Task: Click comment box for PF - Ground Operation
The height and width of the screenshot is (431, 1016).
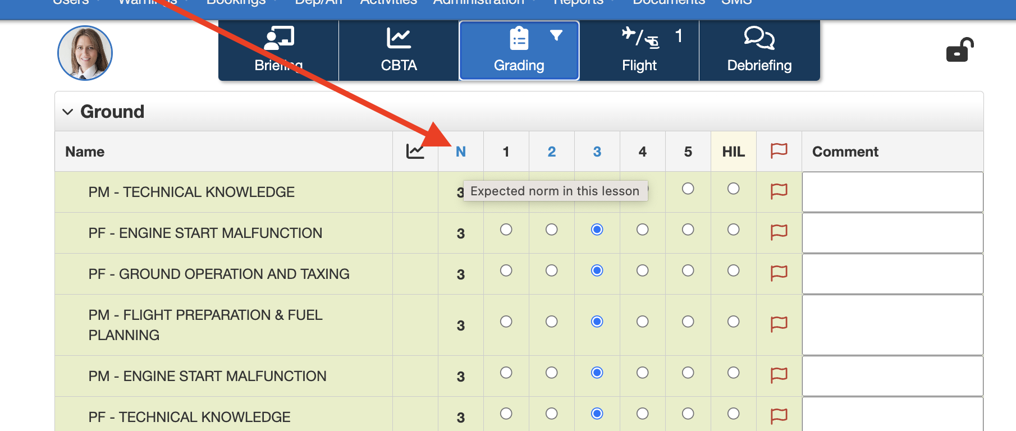Action: click(x=892, y=274)
